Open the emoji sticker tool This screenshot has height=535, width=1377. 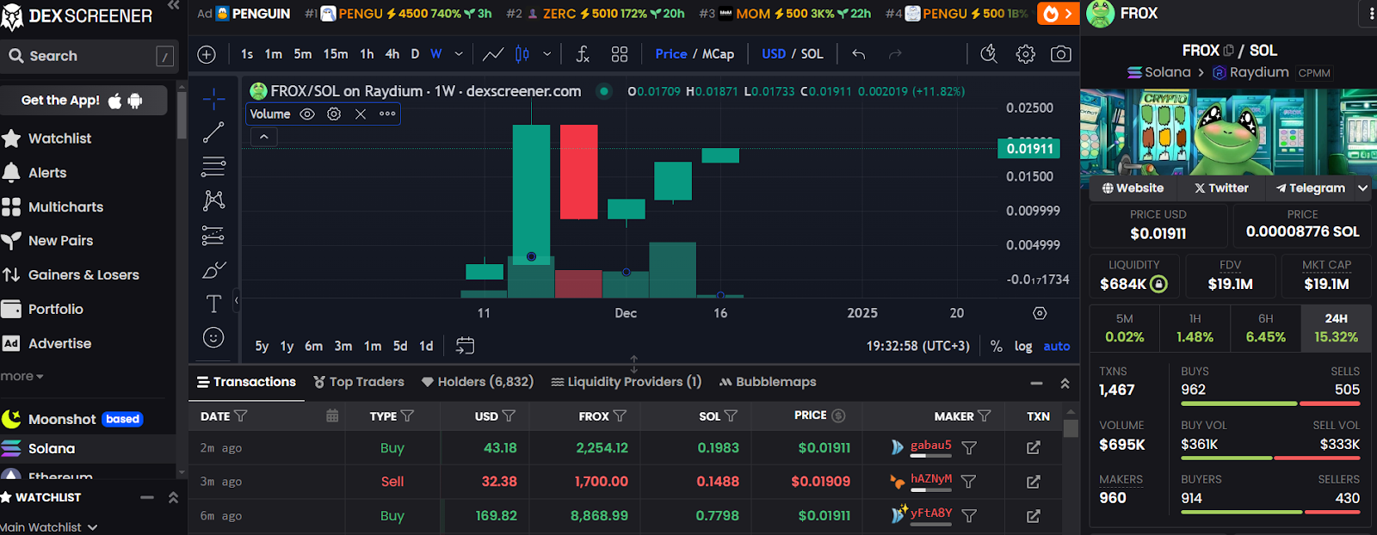pyautogui.click(x=213, y=337)
